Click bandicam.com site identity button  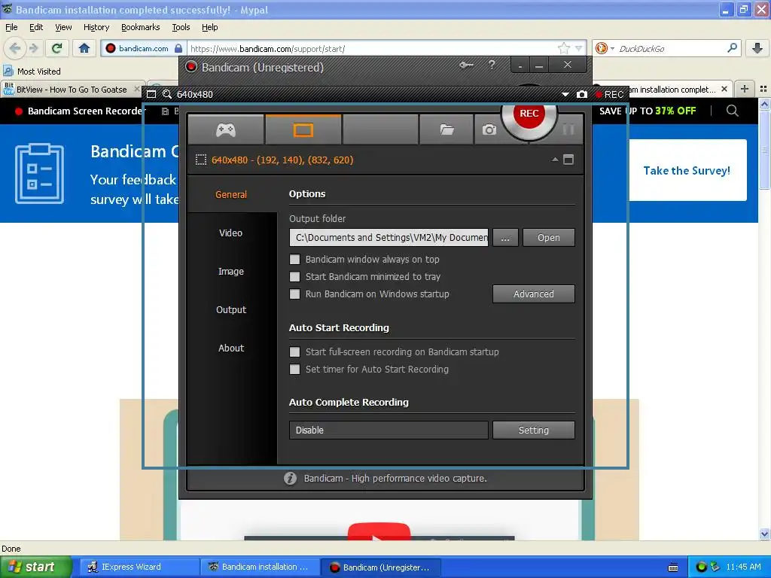[144, 48]
